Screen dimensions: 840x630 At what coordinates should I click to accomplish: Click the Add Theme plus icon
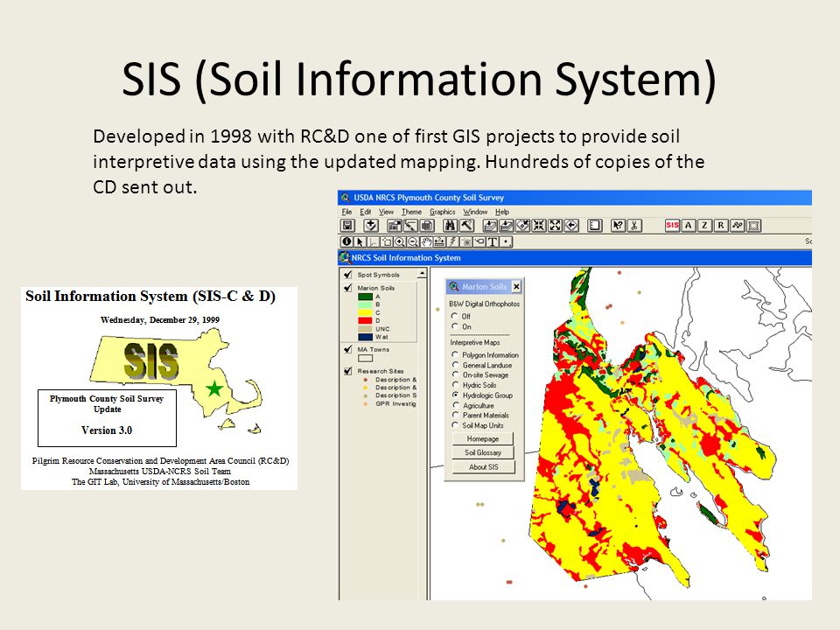click(371, 226)
